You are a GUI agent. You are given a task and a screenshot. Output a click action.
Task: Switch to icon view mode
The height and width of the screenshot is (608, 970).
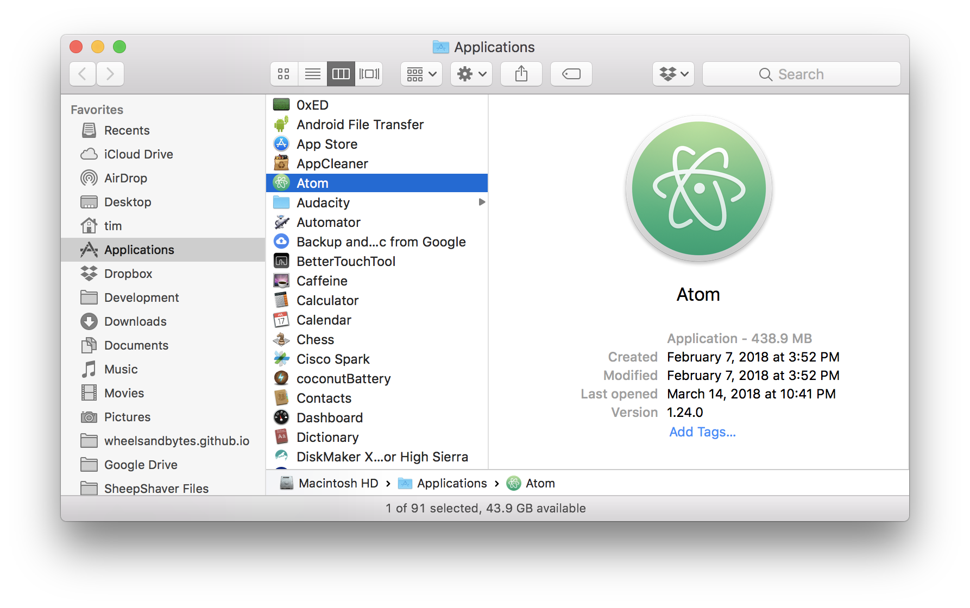coord(284,74)
